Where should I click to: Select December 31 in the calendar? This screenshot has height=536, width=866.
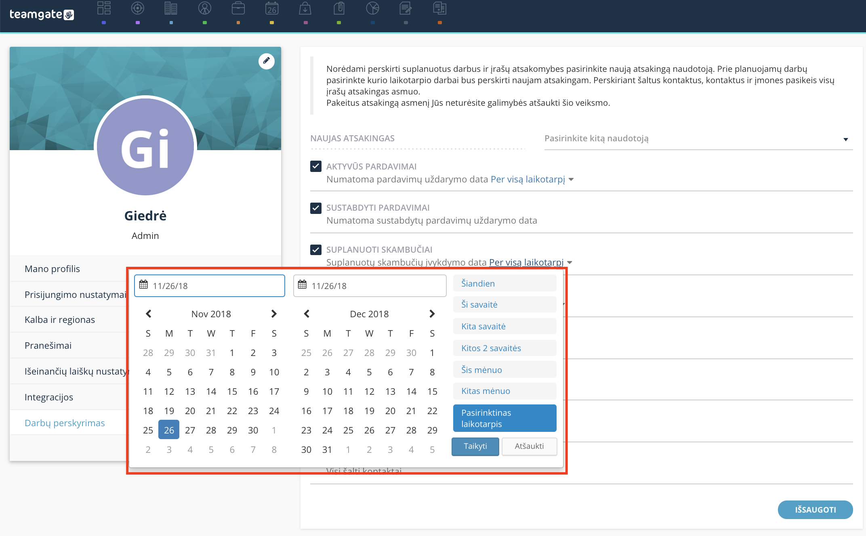[327, 450]
